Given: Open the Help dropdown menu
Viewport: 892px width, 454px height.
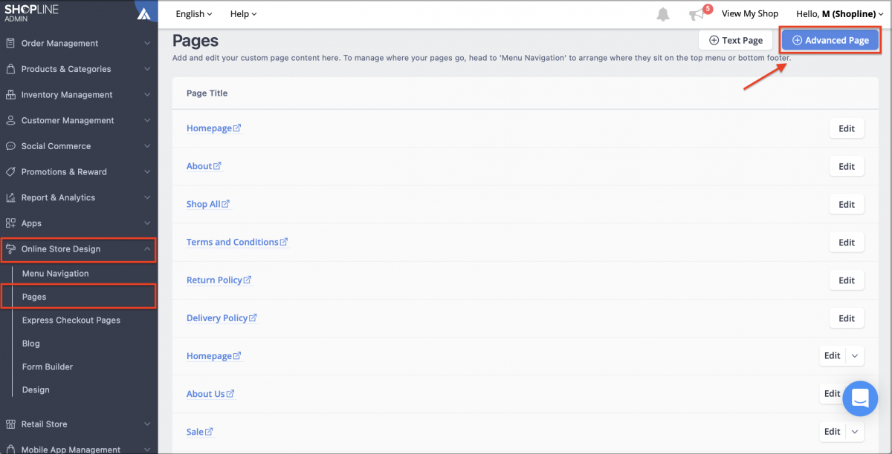Looking at the screenshot, I should 243,14.
